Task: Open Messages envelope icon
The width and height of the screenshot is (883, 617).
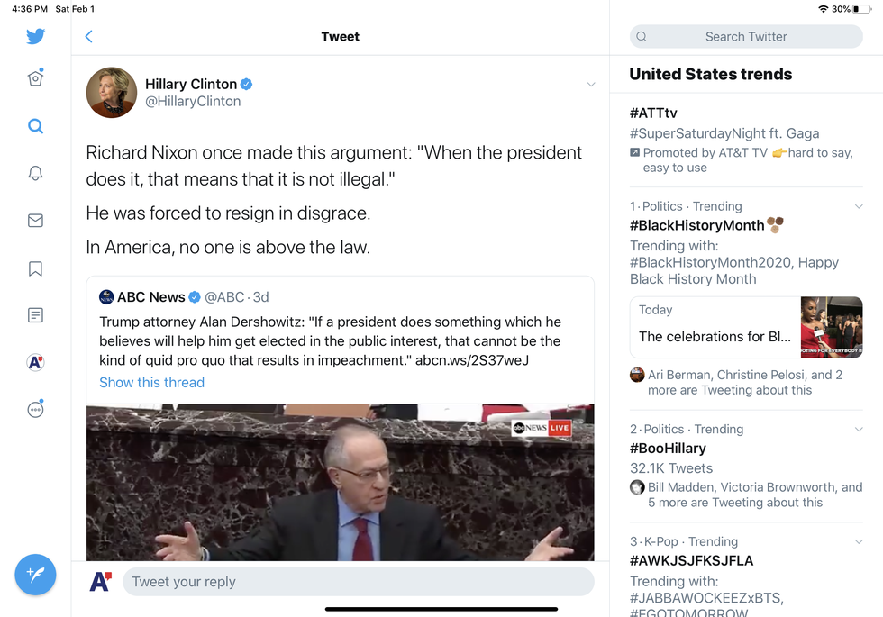Action: (x=35, y=221)
